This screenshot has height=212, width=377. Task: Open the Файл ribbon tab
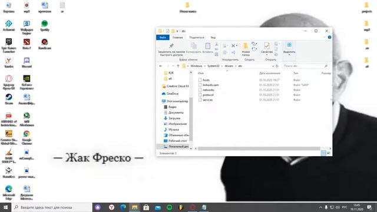coord(163,38)
